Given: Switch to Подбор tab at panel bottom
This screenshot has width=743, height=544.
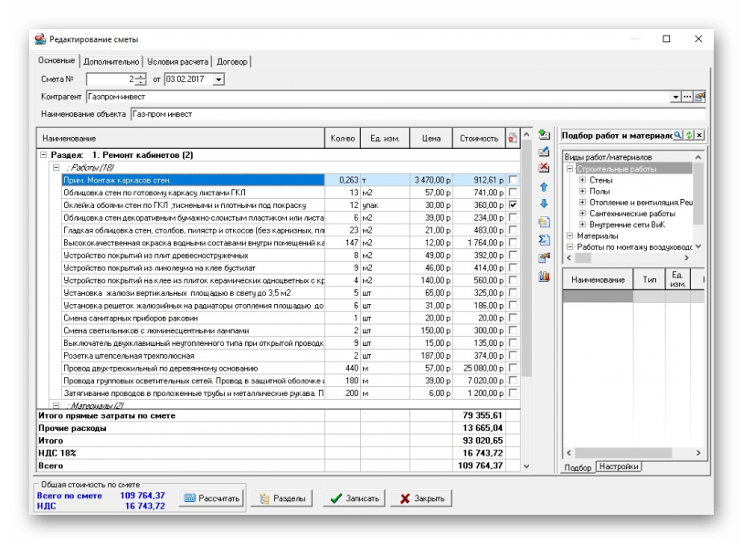Looking at the screenshot, I should pos(578,467).
